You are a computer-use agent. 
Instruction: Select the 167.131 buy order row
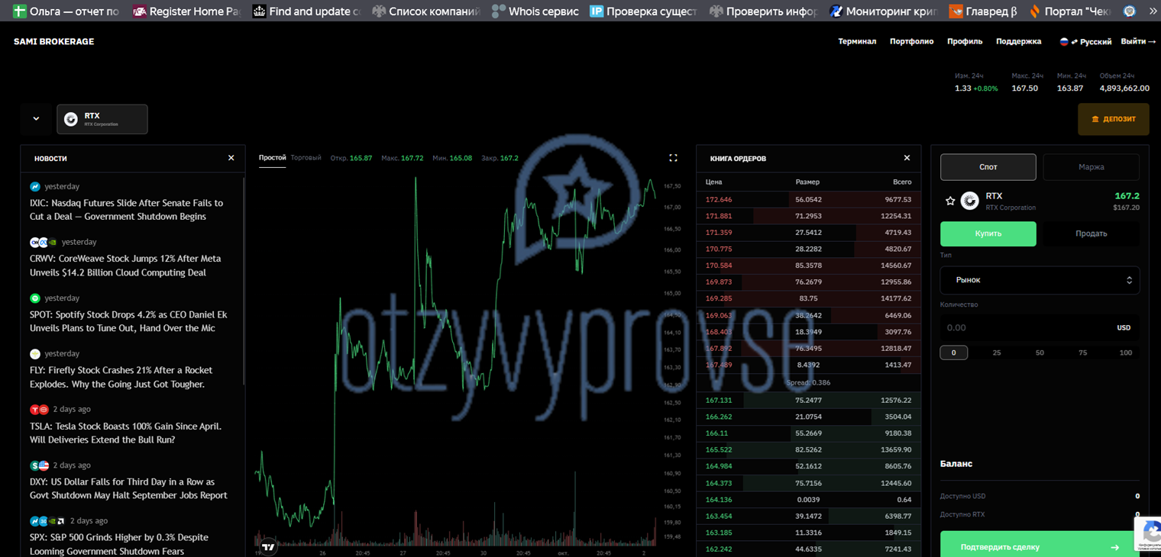click(x=808, y=400)
